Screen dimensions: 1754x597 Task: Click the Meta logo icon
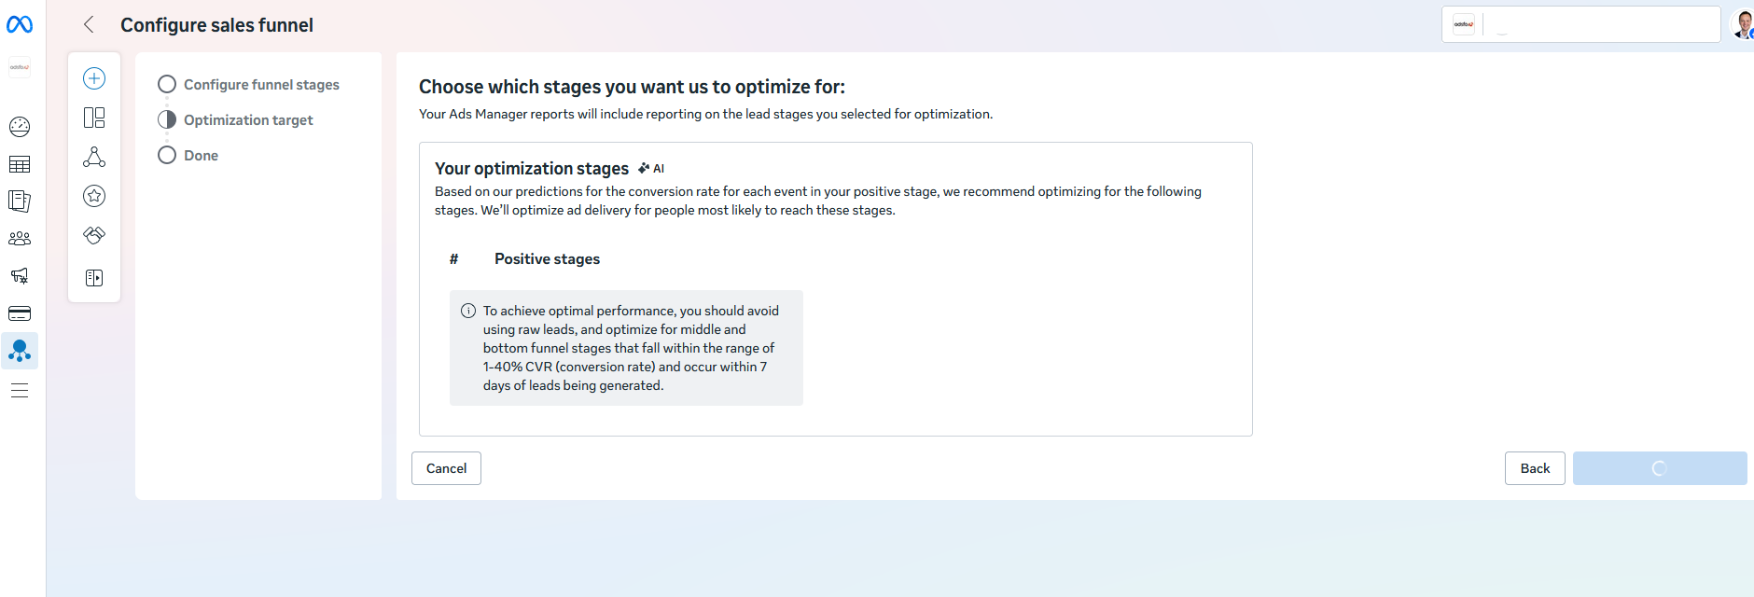pos(20,25)
